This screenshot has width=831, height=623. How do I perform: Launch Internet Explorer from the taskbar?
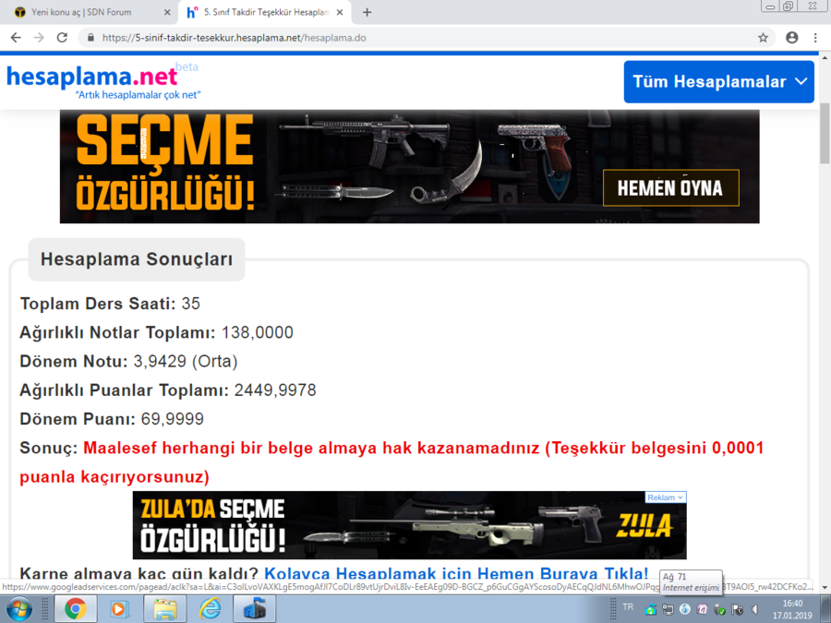coord(210,609)
